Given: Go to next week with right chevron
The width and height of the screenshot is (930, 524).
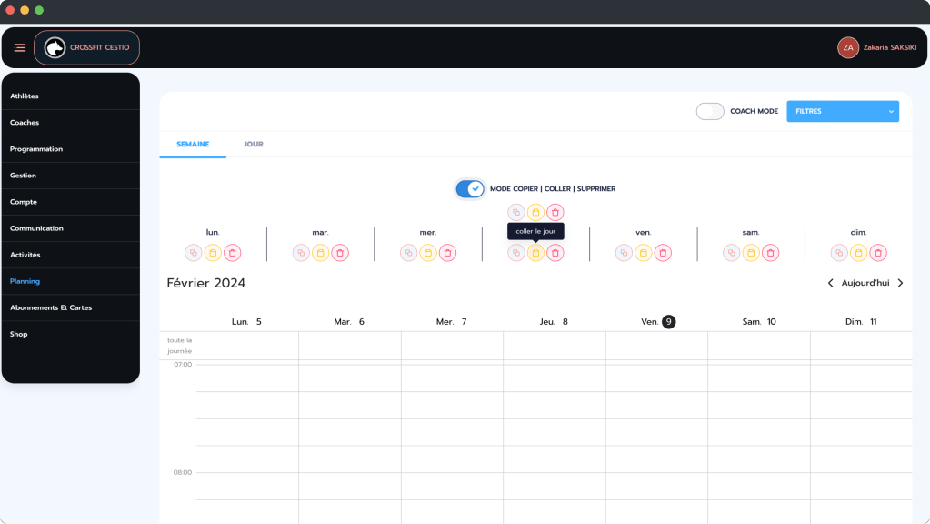Looking at the screenshot, I should 900,283.
